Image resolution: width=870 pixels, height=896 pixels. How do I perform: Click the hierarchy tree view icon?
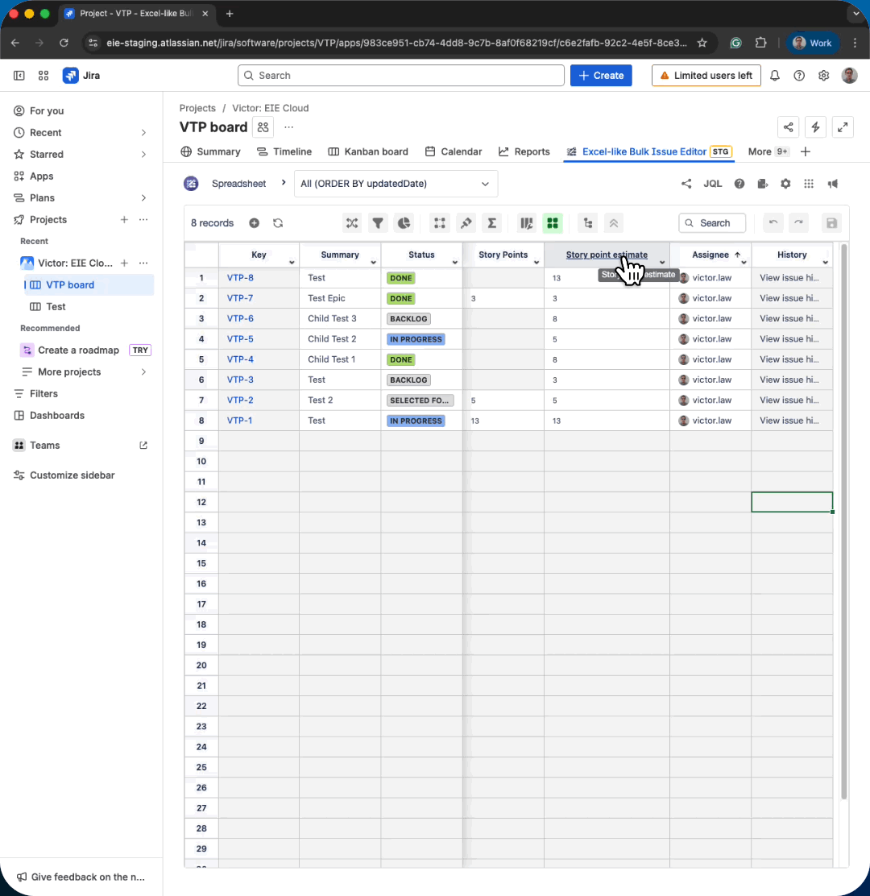tap(587, 223)
